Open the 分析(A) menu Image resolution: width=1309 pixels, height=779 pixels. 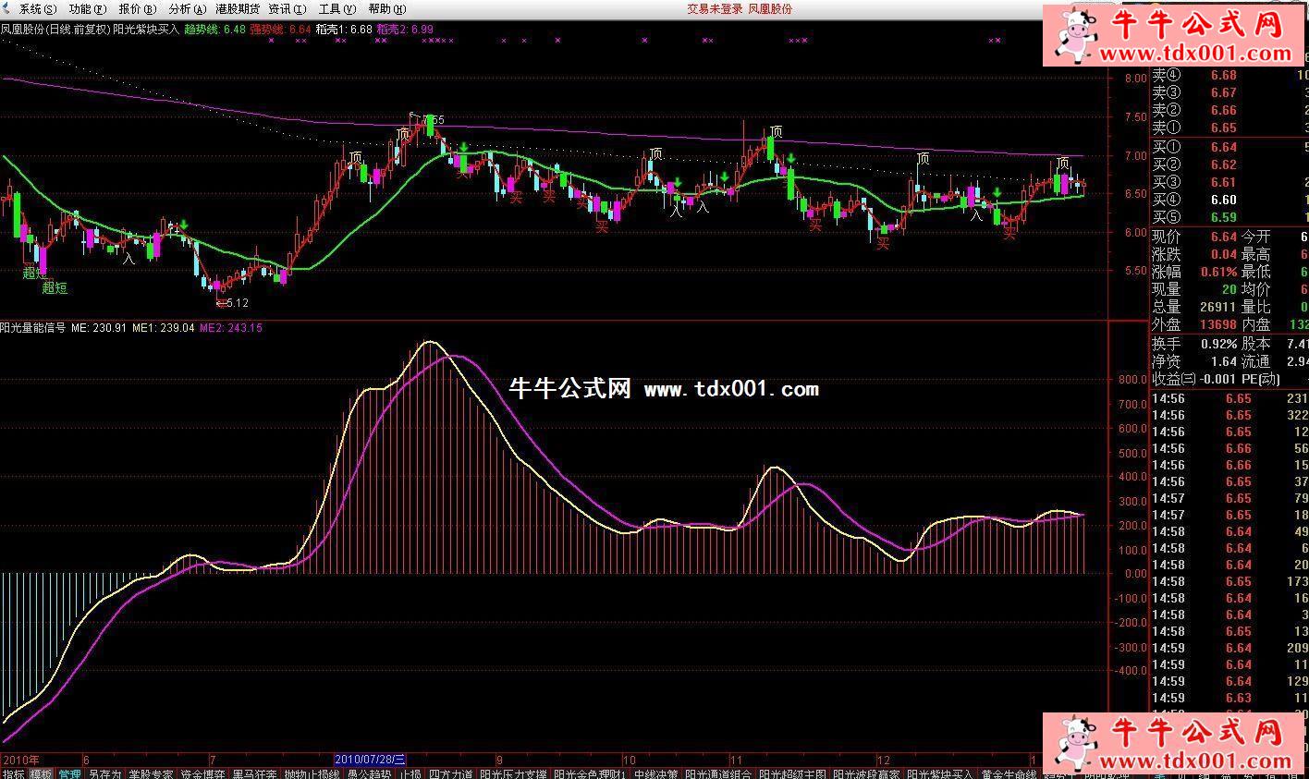(x=187, y=8)
